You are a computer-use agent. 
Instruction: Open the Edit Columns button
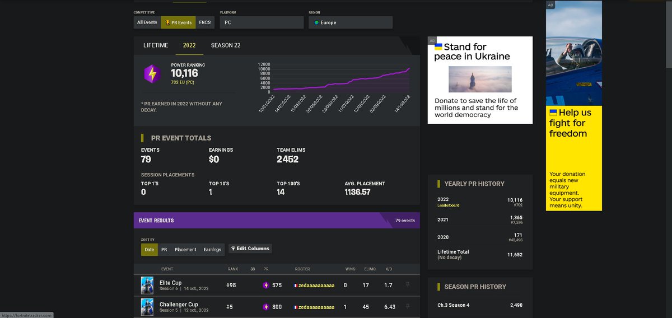point(250,249)
